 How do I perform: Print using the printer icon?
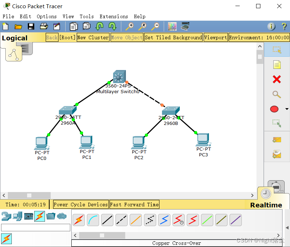point(44,26)
